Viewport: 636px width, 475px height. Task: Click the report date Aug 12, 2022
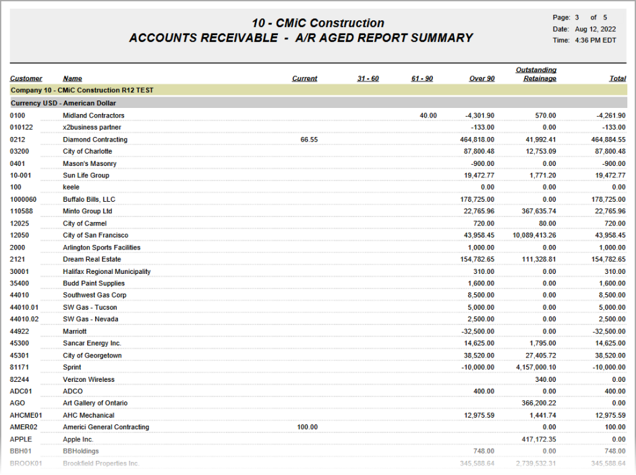click(x=595, y=29)
